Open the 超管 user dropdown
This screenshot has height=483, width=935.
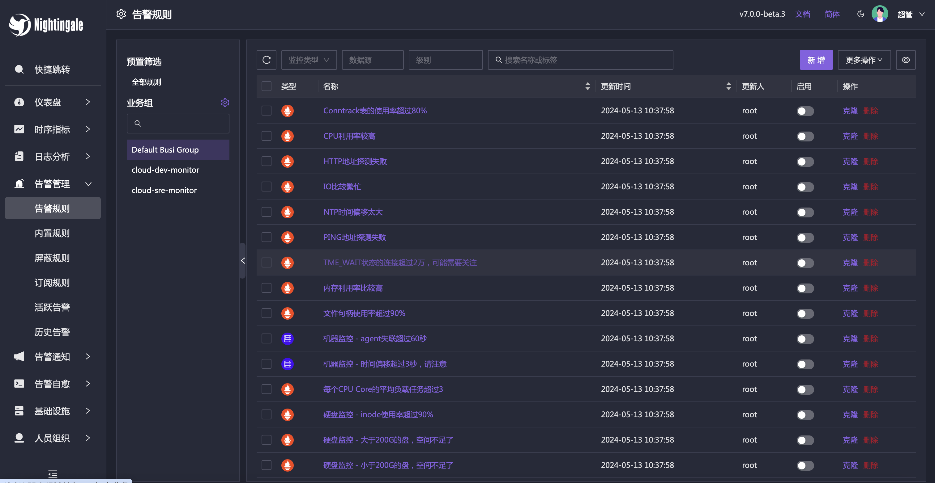click(911, 14)
